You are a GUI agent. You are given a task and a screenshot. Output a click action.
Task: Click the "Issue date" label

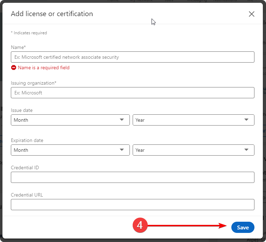(22, 110)
